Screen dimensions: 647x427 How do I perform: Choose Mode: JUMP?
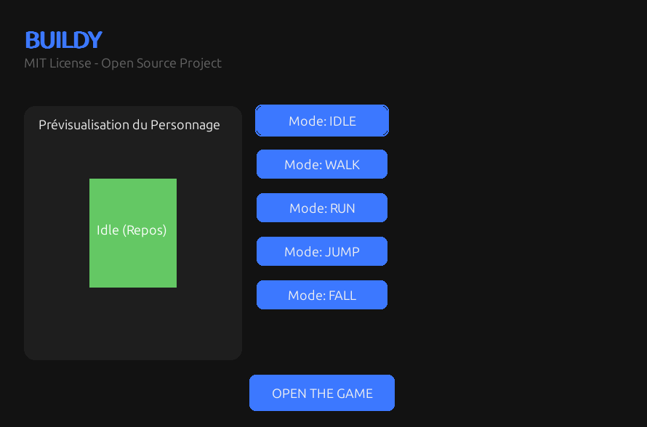point(322,251)
